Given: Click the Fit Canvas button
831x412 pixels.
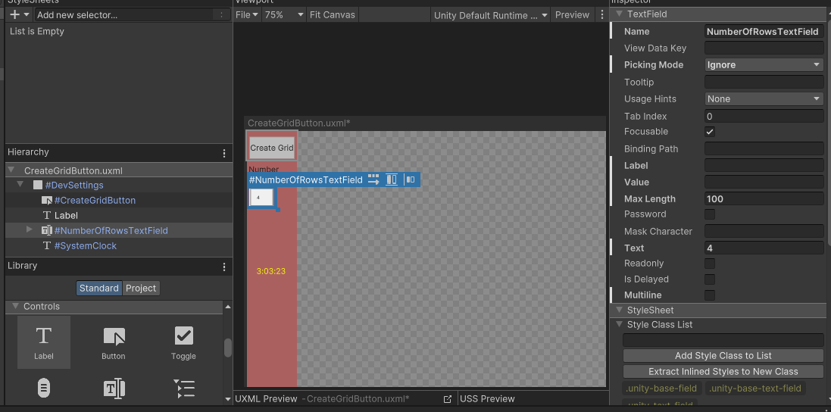Looking at the screenshot, I should [333, 15].
